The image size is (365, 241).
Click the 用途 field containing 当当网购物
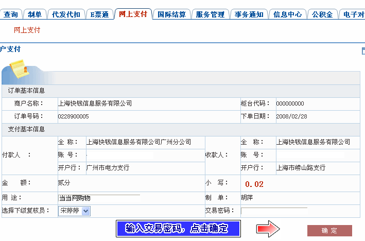pyautogui.click(x=99, y=198)
